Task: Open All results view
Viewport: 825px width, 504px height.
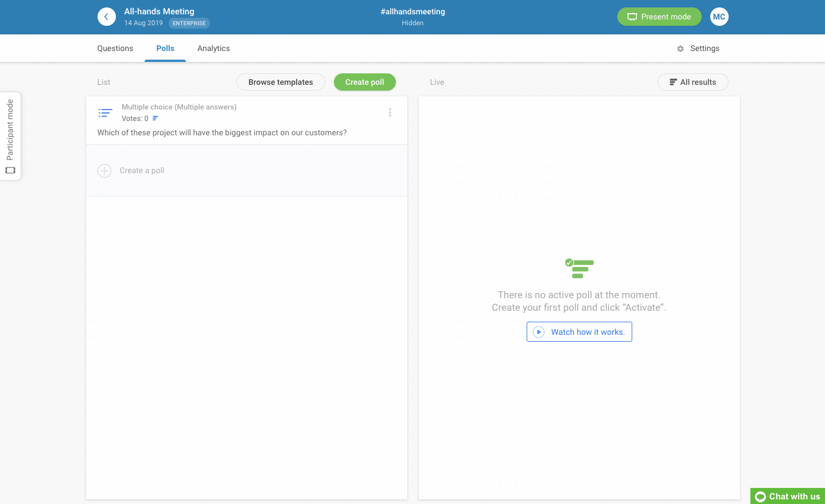Action: (692, 82)
